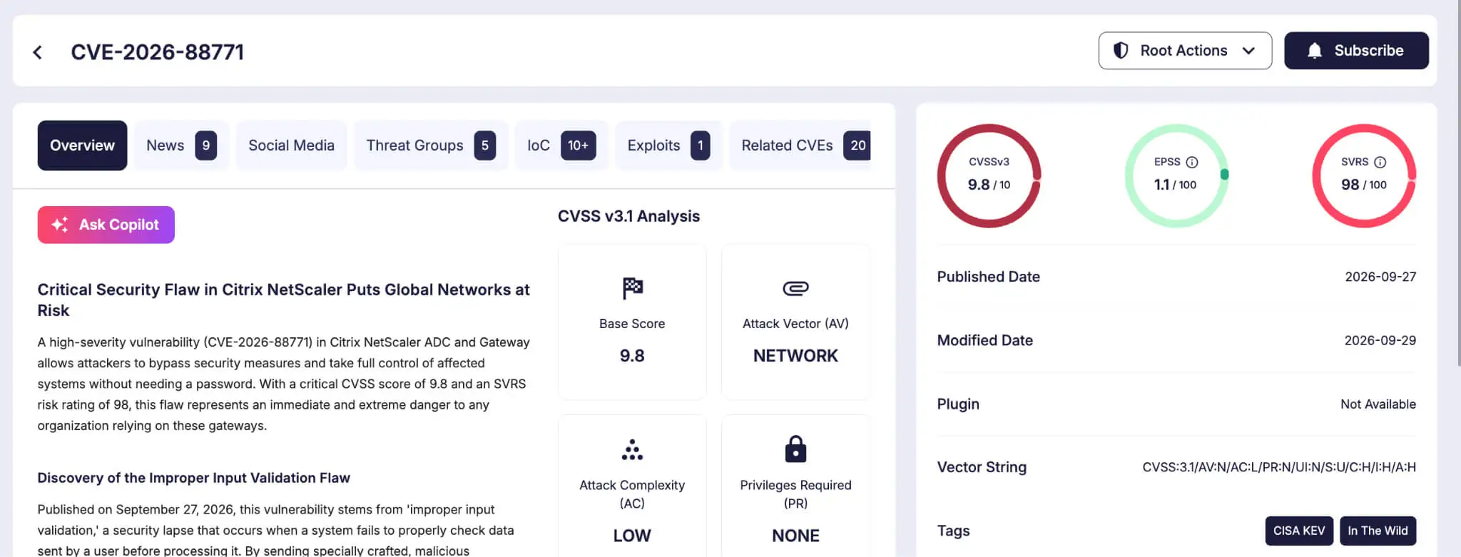
Task: Click the Threat Groups count badge 5
Action: pos(485,145)
